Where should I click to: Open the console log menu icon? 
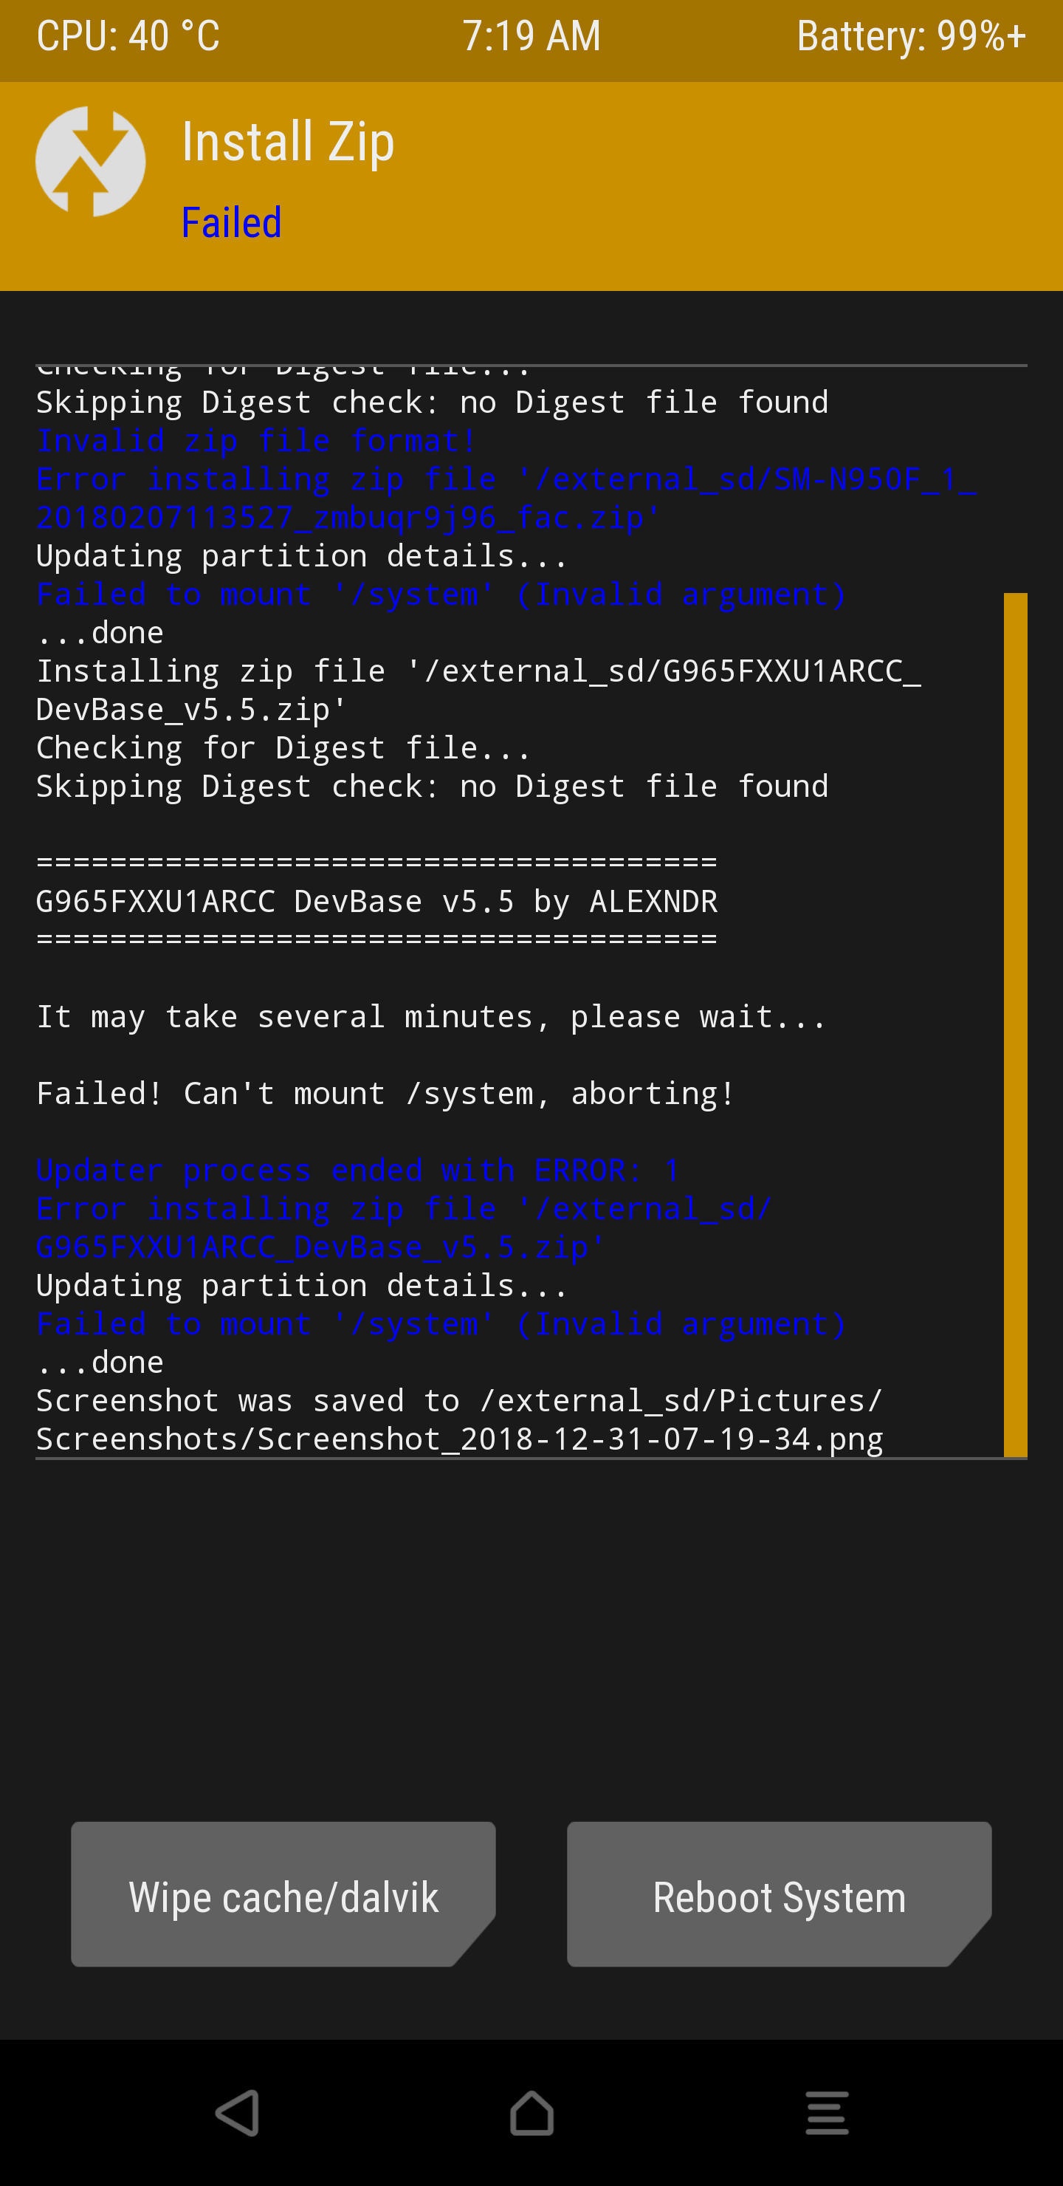[x=826, y=2111]
